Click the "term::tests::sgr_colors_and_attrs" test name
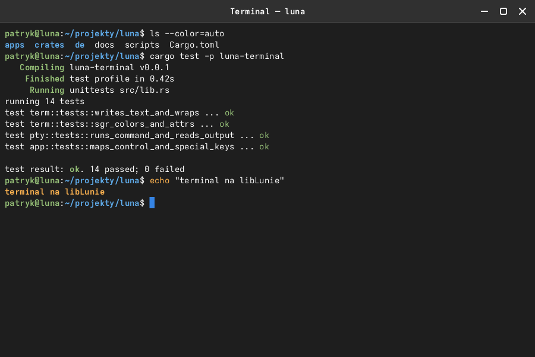The height and width of the screenshot is (357, 535). pos(112,124)
